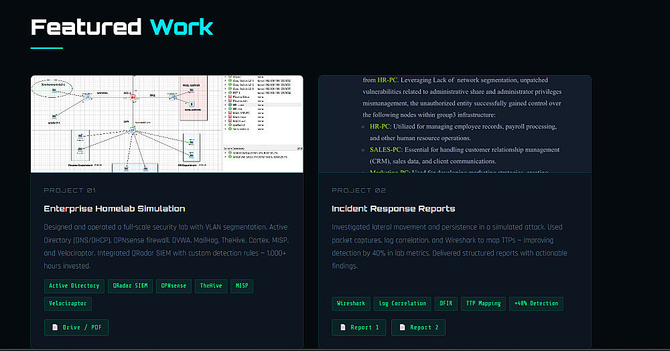
Task: Select the Active Directory tag
Action: [74, 285]
